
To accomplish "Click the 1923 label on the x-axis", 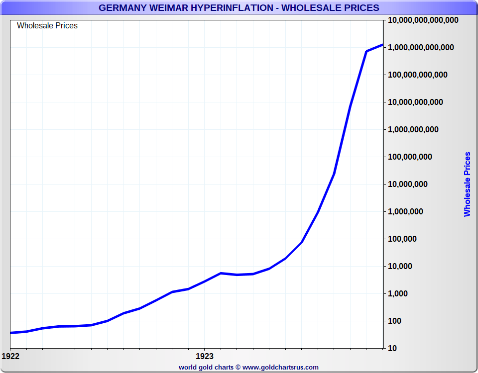I will (x=205, y=356).
